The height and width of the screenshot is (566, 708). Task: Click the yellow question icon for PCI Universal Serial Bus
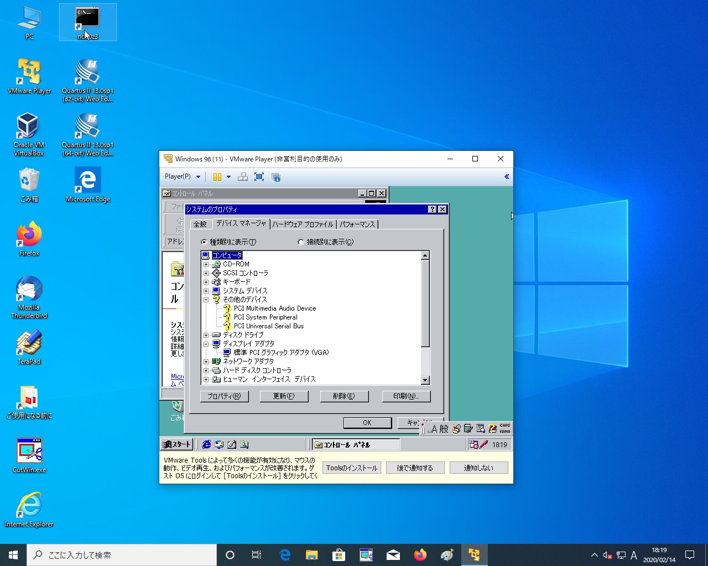coord(227,326)
